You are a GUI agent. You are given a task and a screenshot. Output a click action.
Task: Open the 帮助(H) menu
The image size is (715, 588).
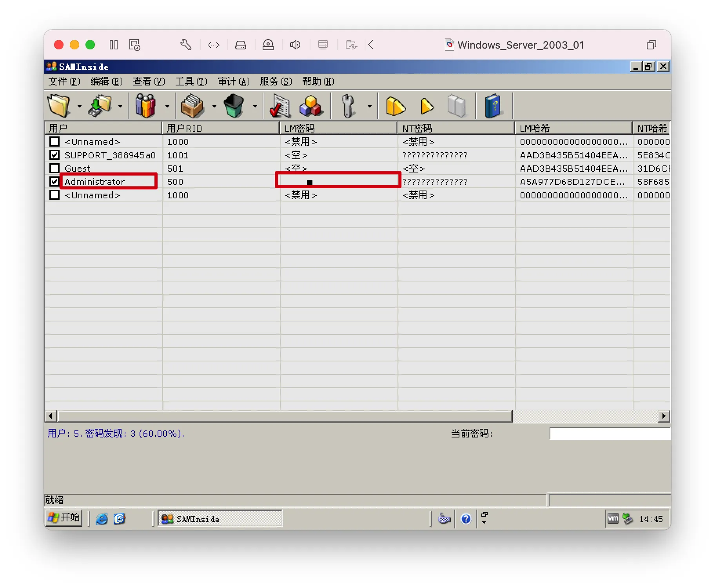coord(318,82)
